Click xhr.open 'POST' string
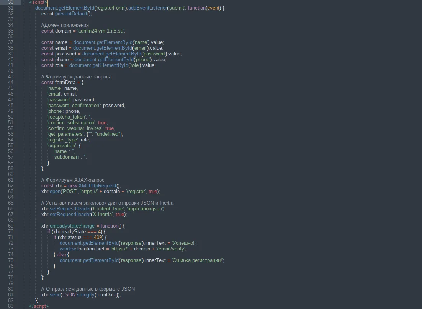This screenshot has width=422, height=309. click(70, 191)
